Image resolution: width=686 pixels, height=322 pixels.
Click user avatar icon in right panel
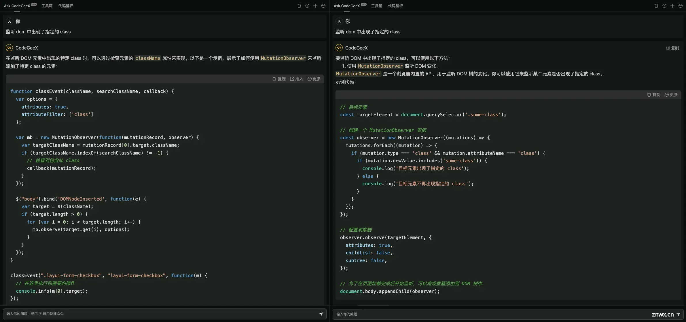(x=339, y=21)
